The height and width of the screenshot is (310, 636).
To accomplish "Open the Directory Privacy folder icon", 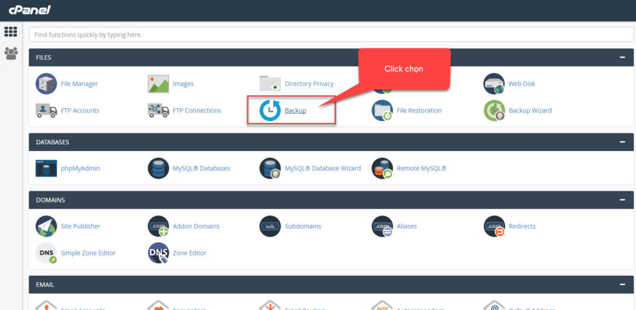I will pyautogui.click(x=270, y=84).
